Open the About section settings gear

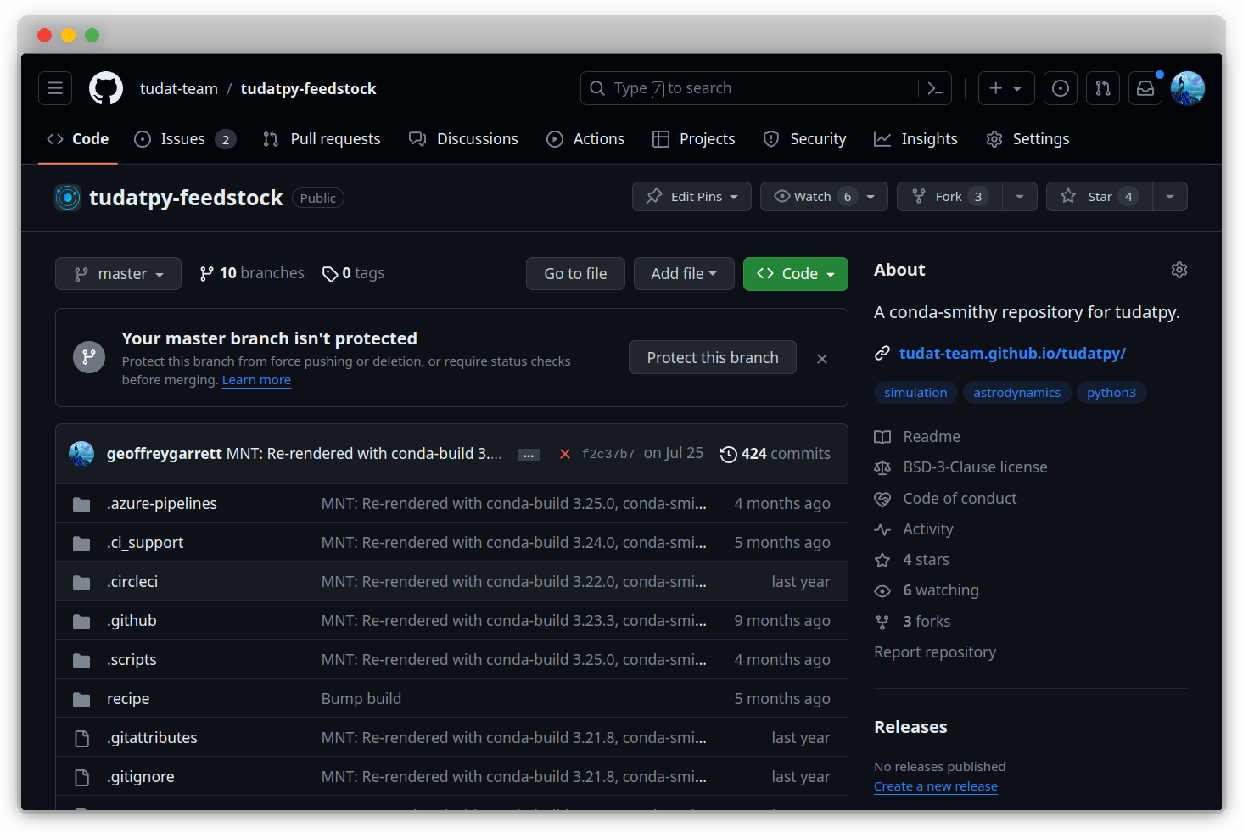1179,270
